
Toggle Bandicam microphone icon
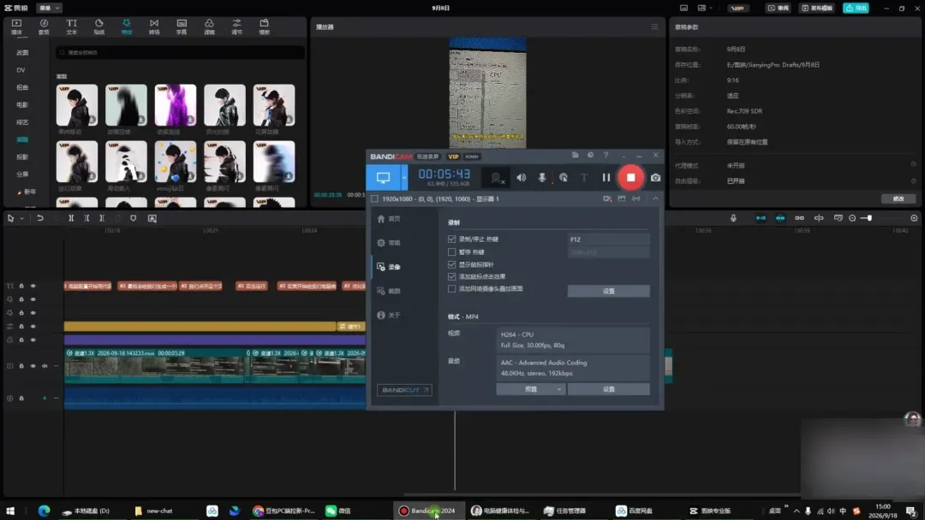click(x=541, y=177)
